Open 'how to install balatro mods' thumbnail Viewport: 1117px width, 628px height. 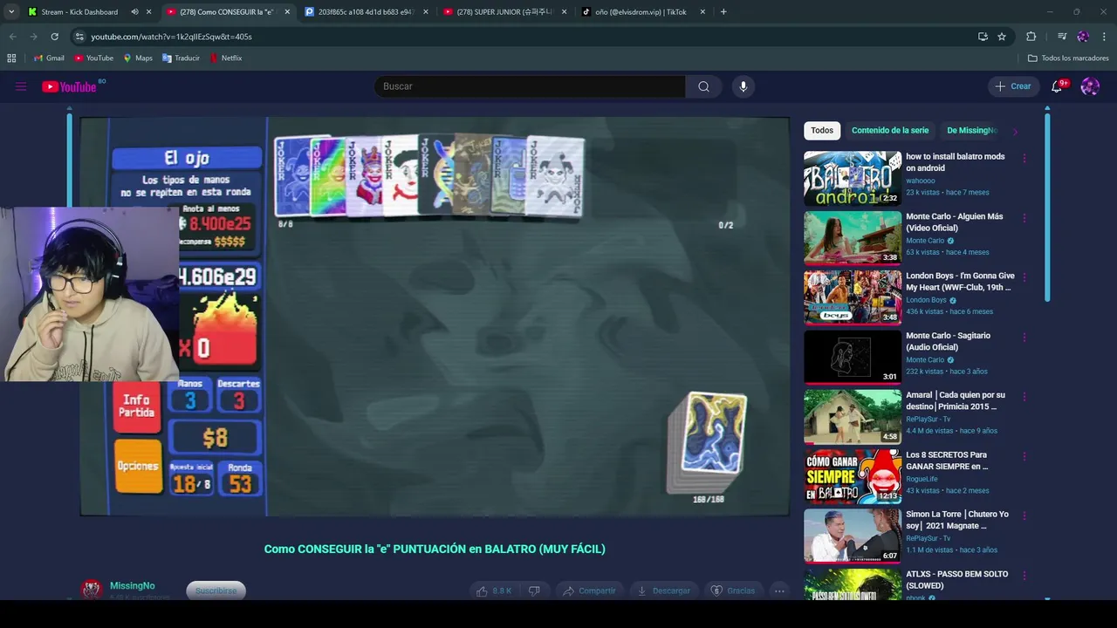(x=853, y=179)
